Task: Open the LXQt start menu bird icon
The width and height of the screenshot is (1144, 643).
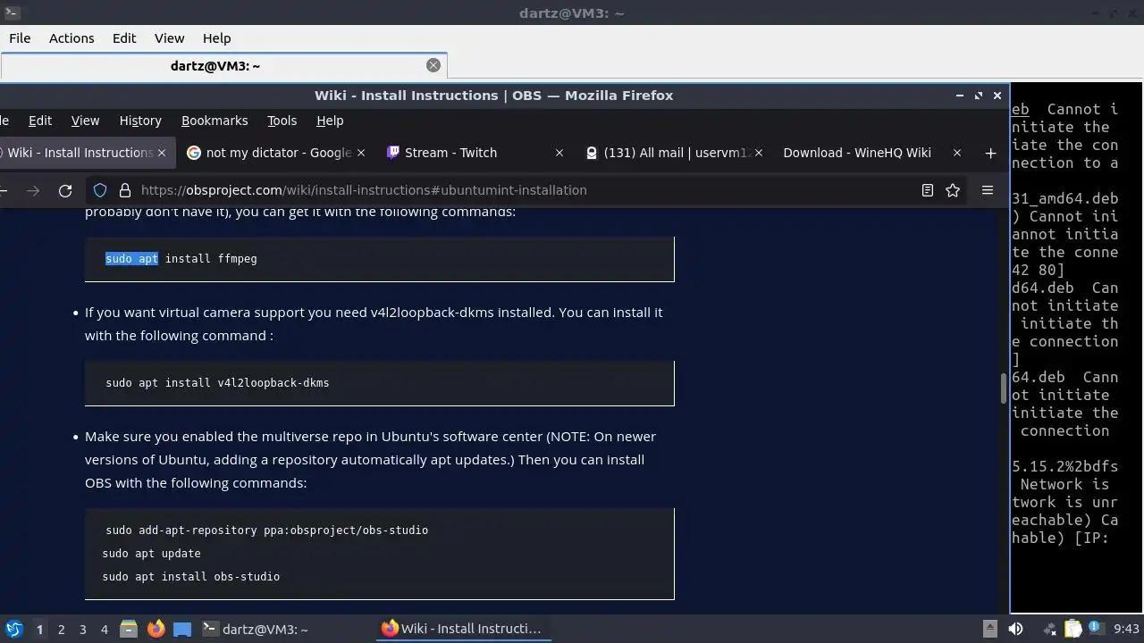Action: pyautogui.click(x=13, y=630)
